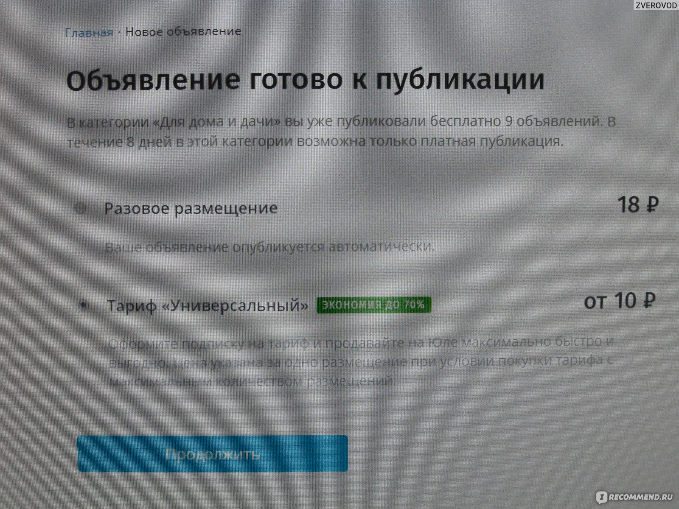Screen dimensions: 679x509
Task: Click the Тариф «Универсальный» label
Action: click(x=208, y=305)
